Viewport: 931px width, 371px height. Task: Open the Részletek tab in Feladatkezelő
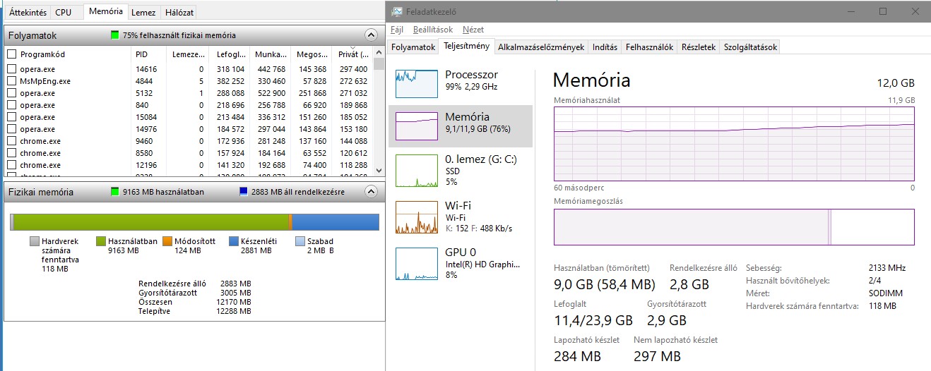click(x=698, y=47)
